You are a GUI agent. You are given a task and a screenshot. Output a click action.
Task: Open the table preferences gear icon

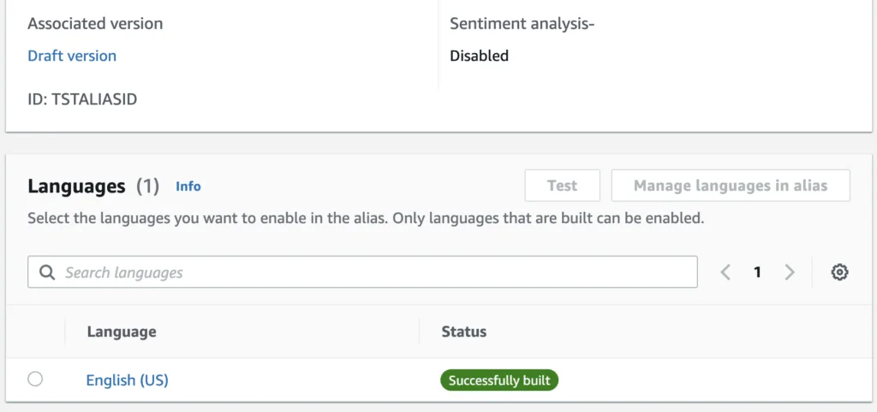pos(839,272)
